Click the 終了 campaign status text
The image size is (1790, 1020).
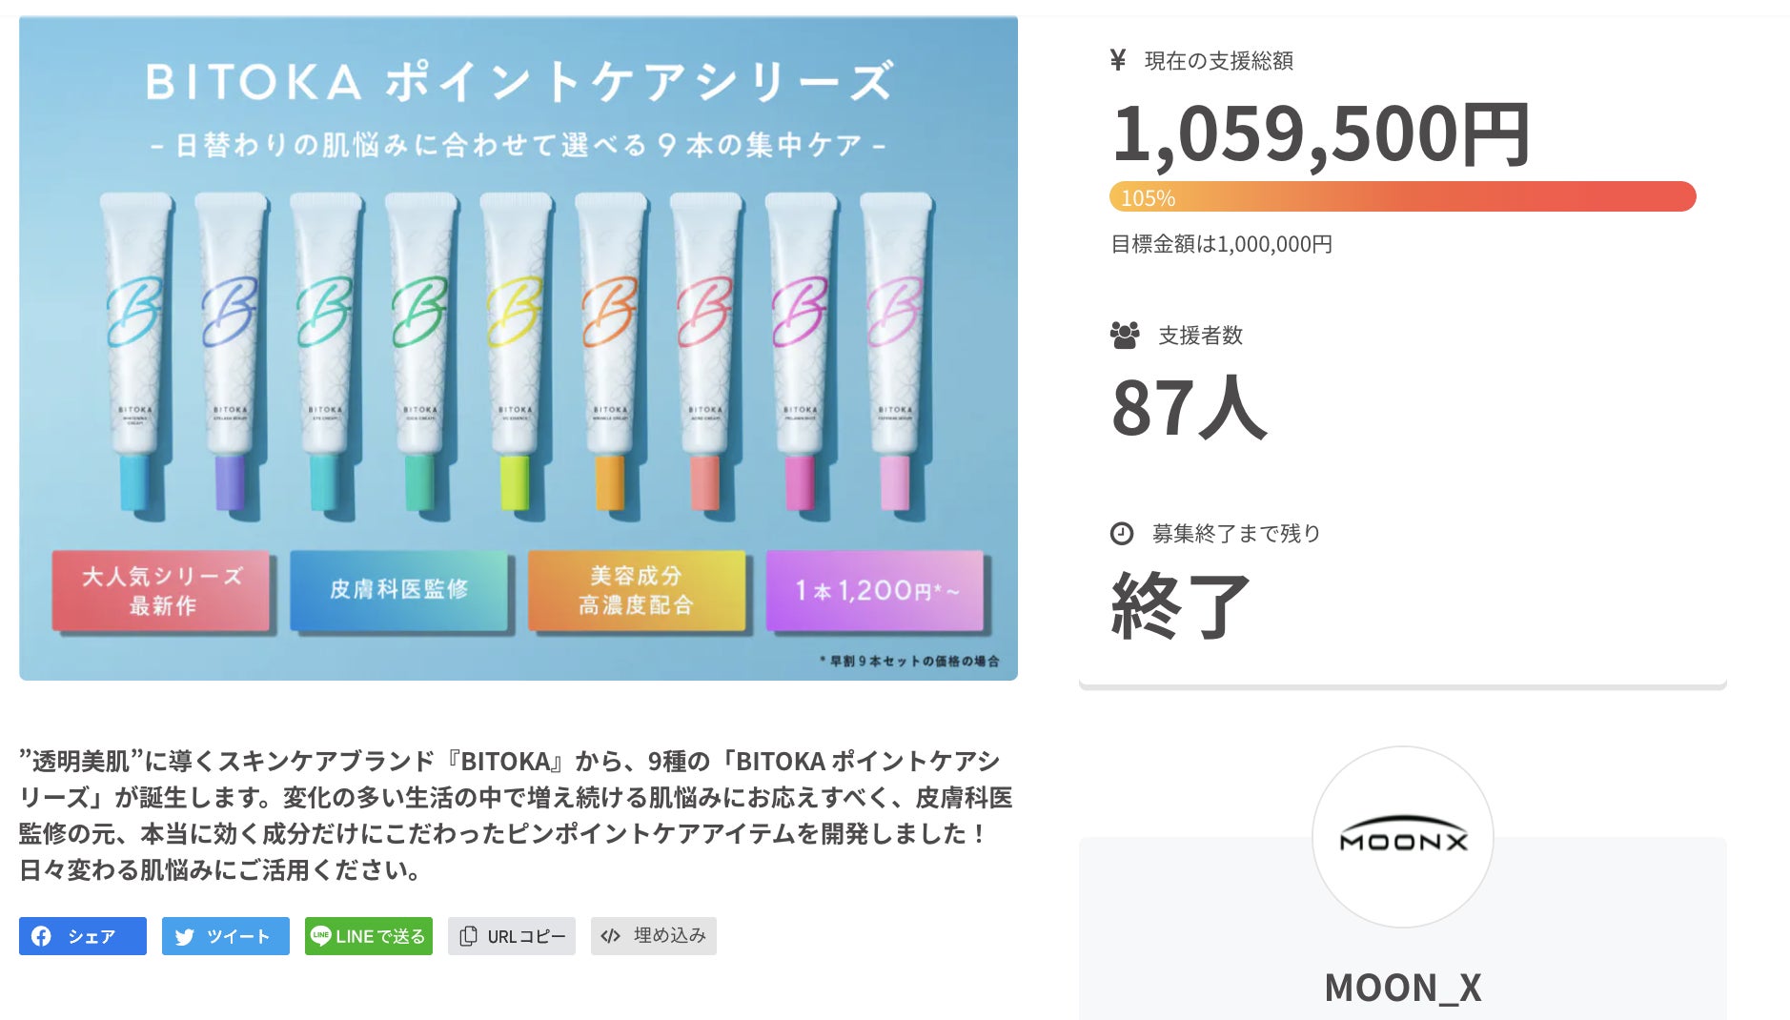coord(1181,605)
